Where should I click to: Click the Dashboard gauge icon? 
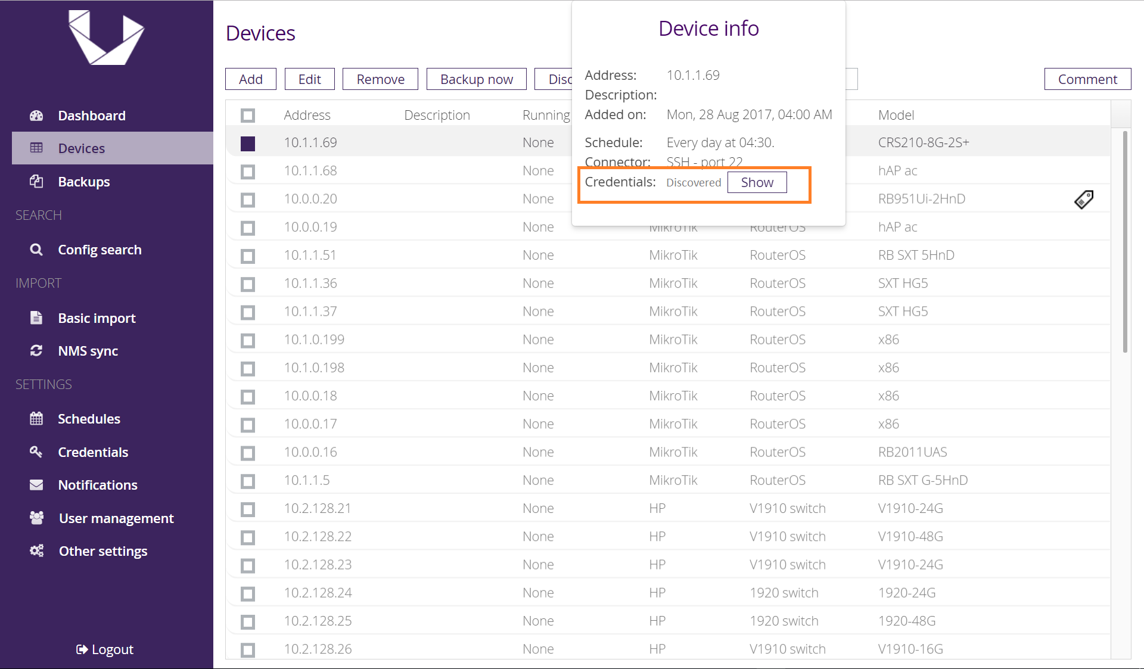tap(36, 116)
